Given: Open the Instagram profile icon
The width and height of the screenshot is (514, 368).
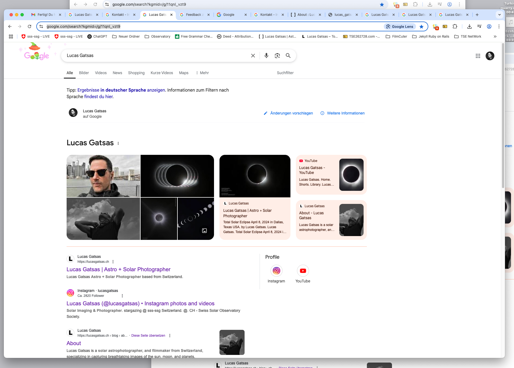Looking at the screenshot, I should tap(276, 271).
